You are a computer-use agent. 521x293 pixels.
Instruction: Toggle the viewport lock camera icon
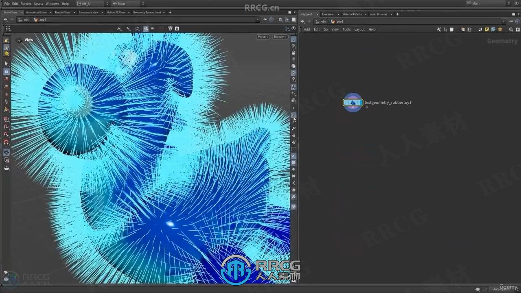(x=293, y=52)
